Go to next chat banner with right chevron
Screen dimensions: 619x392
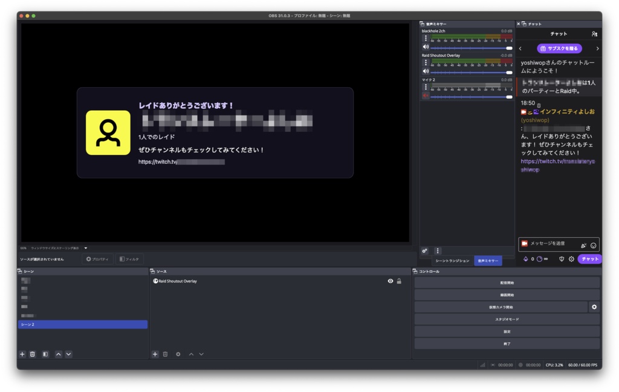(x=597, y=48)
